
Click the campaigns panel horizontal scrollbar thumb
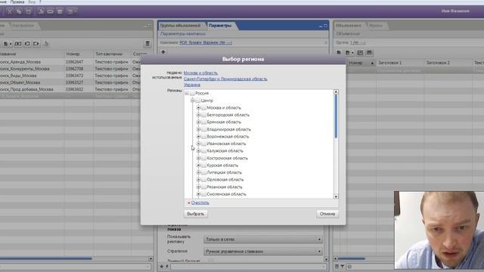click(x=45, y=258)
